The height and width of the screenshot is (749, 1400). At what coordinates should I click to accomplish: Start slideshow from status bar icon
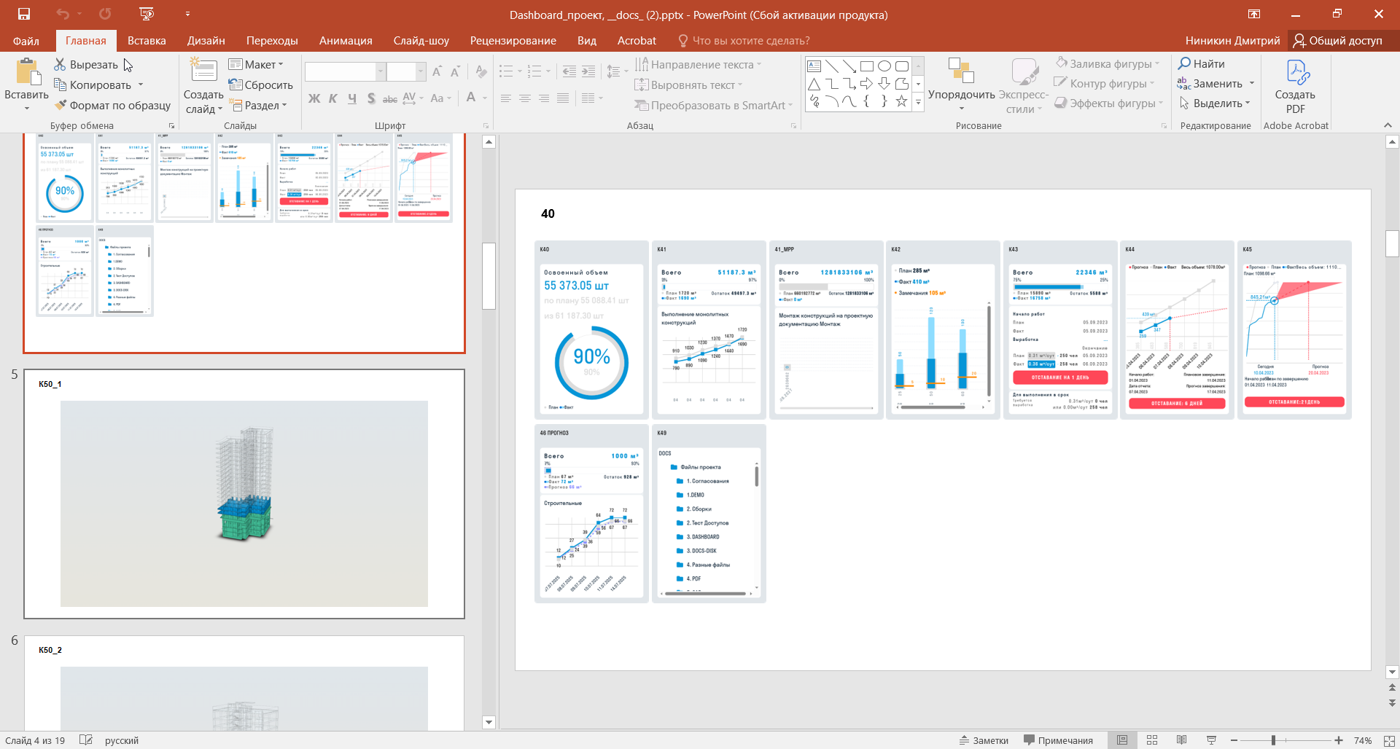(x=1211, y=740)
